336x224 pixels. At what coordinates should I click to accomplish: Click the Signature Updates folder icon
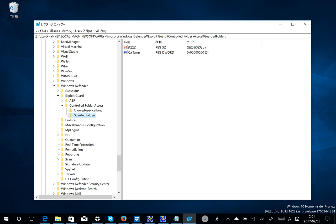62,164
